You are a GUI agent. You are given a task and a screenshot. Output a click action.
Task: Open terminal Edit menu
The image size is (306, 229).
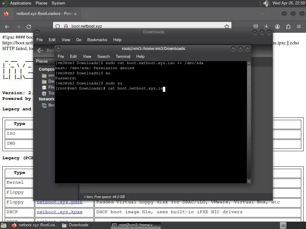73,56
